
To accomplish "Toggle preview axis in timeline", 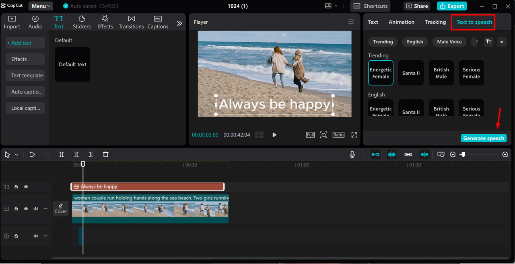I will pyautogui.click(x=424, y=154).
